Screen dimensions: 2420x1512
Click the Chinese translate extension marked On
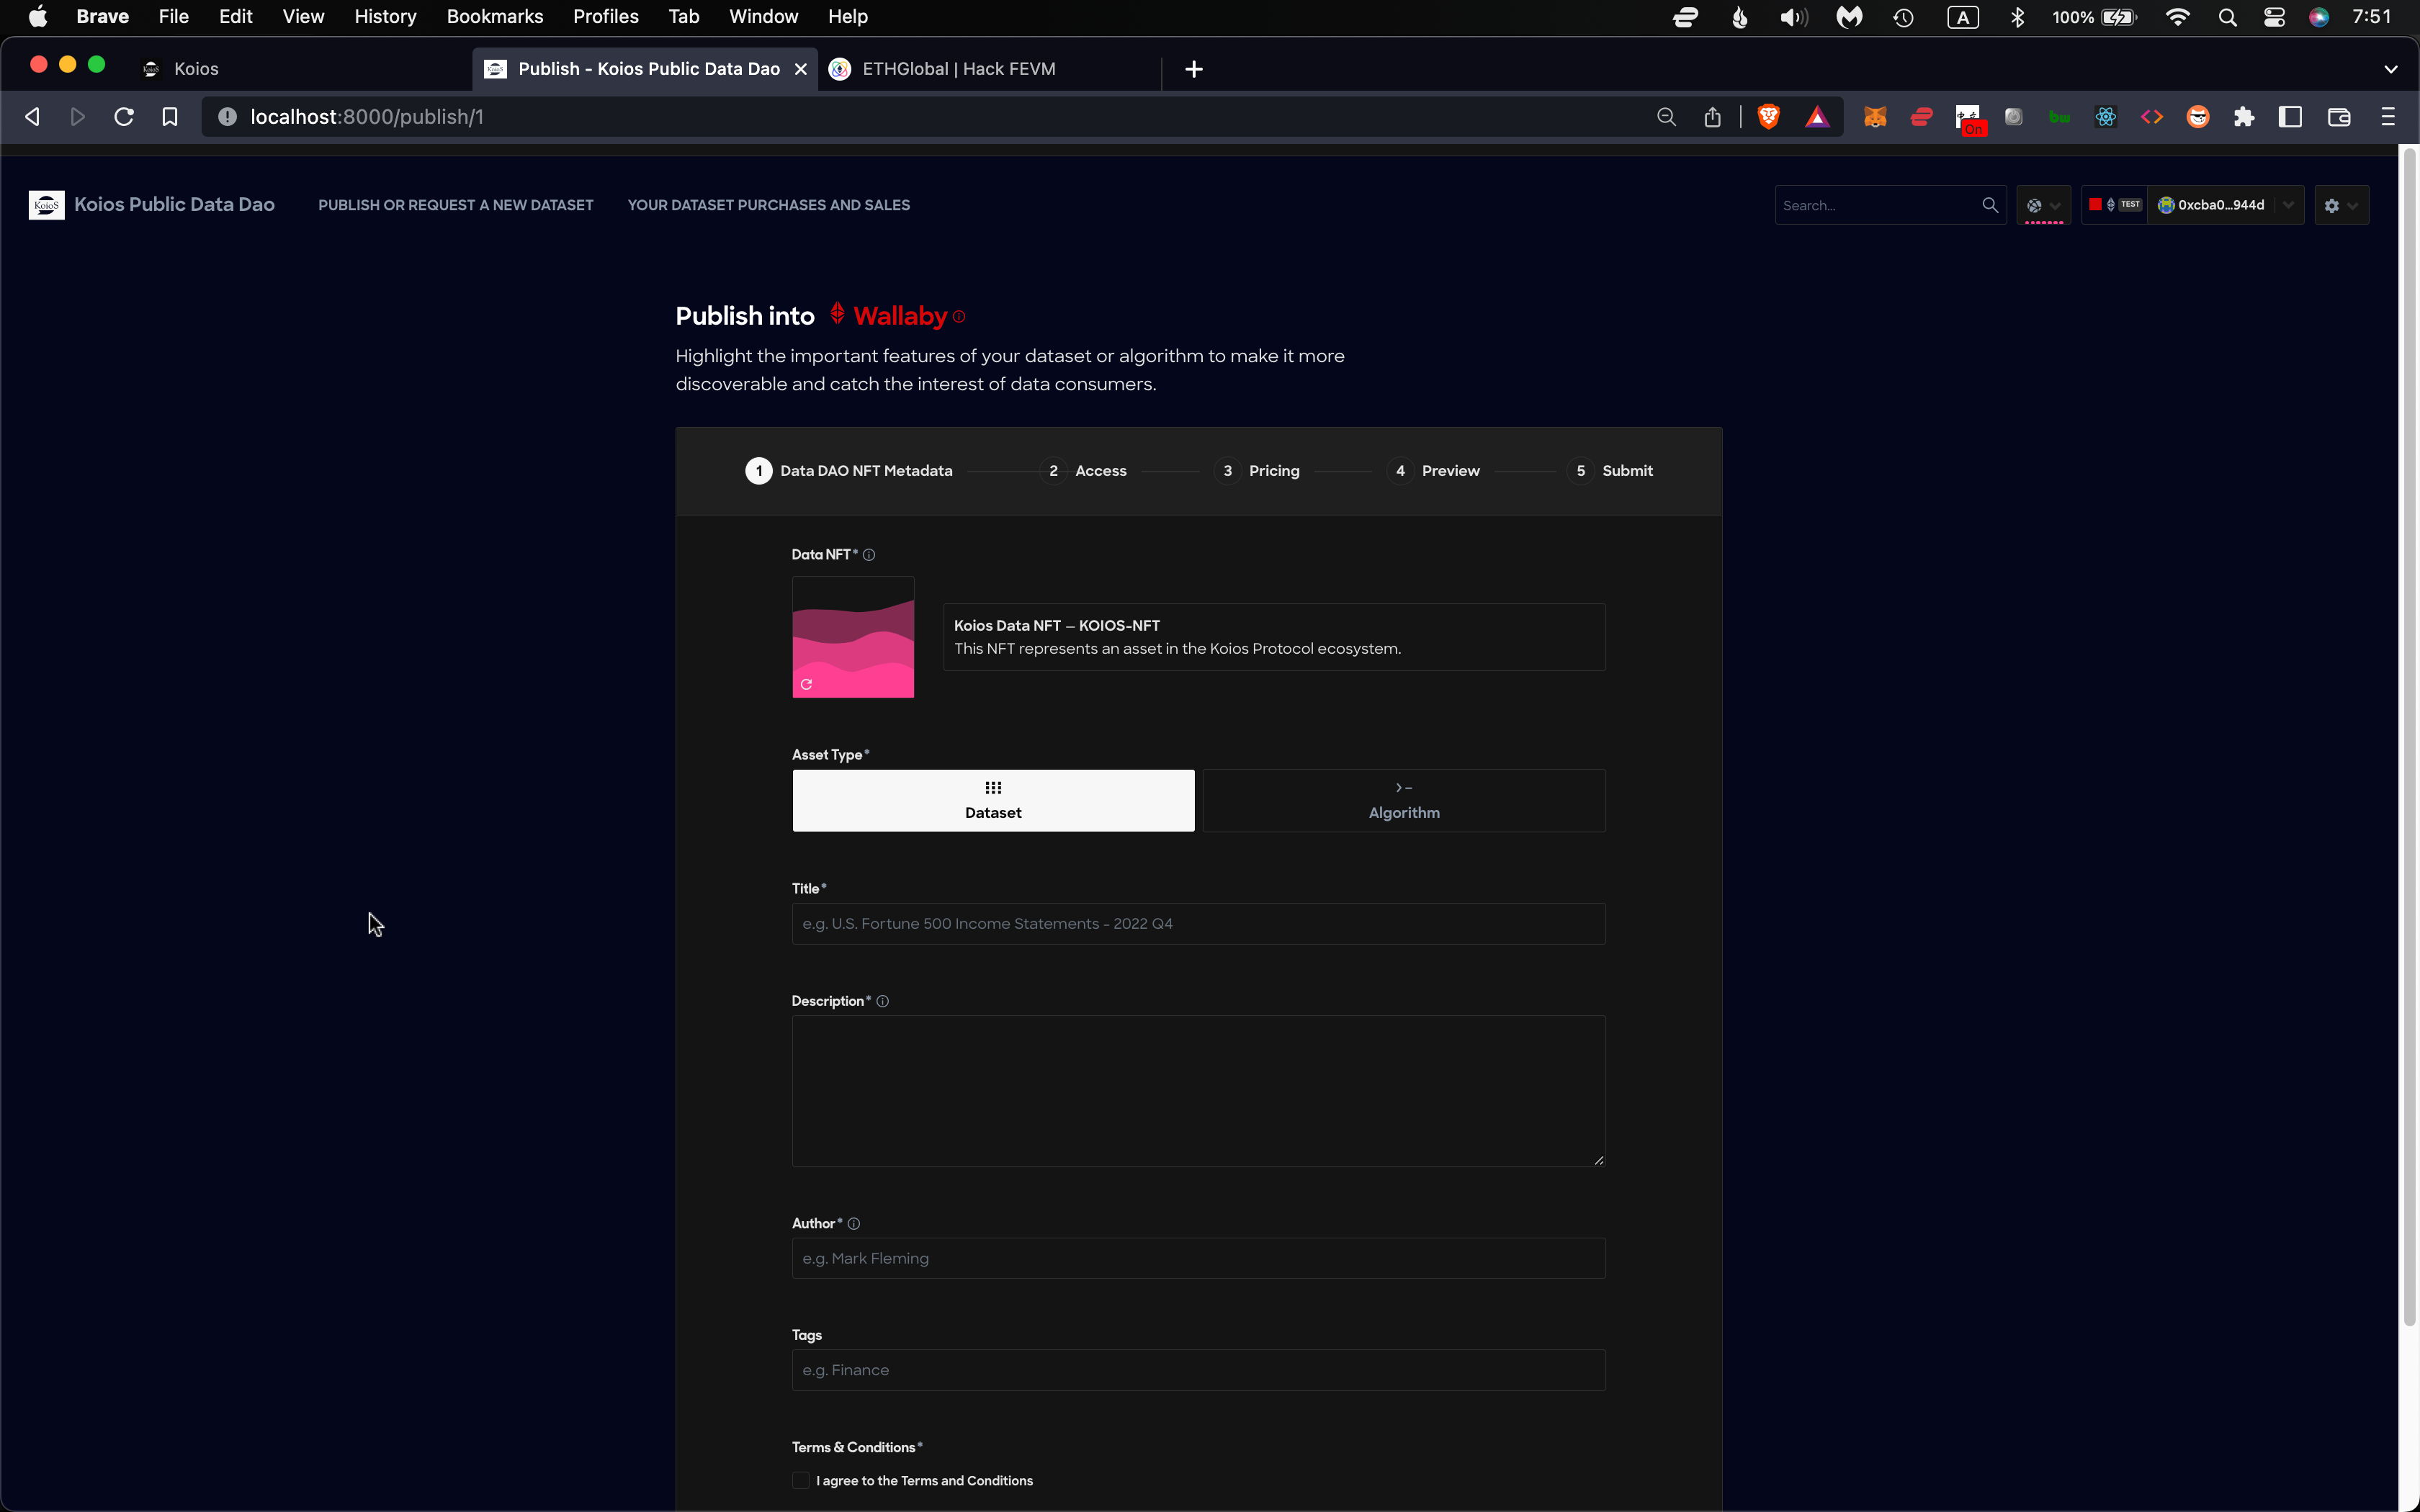(1969, 119)
